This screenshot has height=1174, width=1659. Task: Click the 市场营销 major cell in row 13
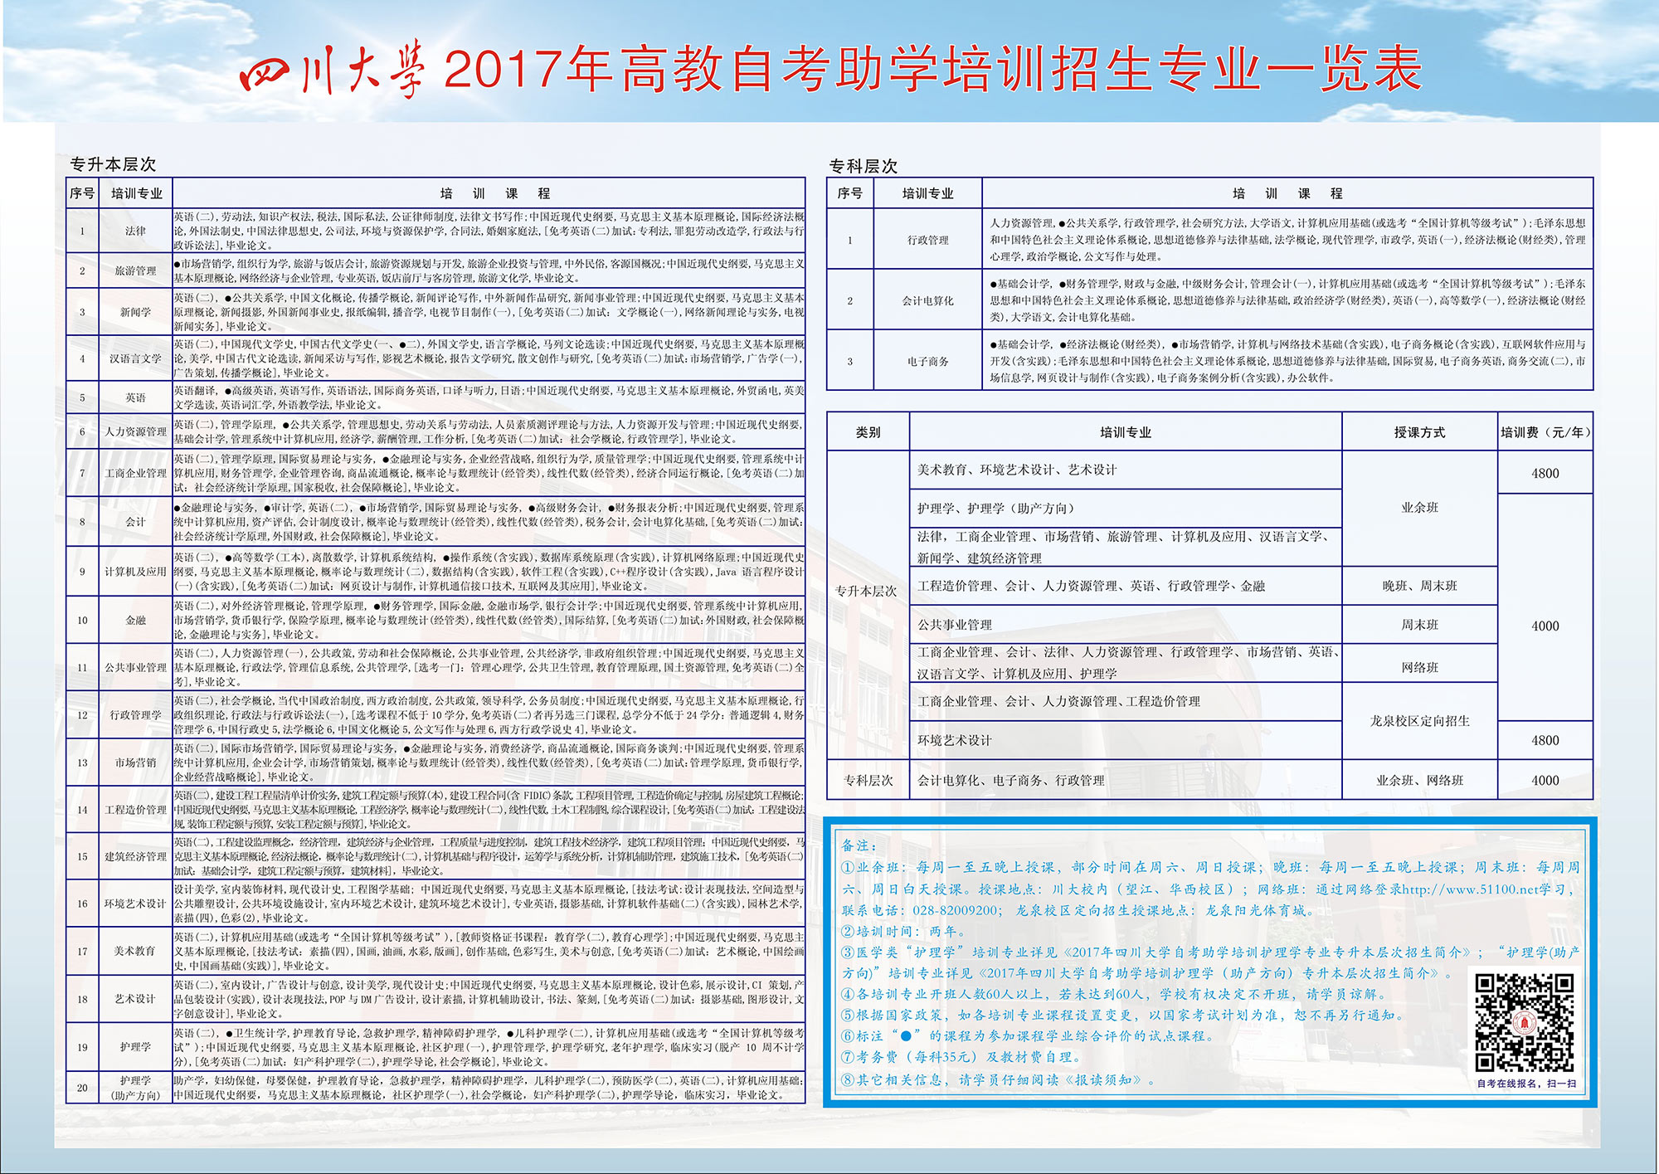tap(135, 762)
